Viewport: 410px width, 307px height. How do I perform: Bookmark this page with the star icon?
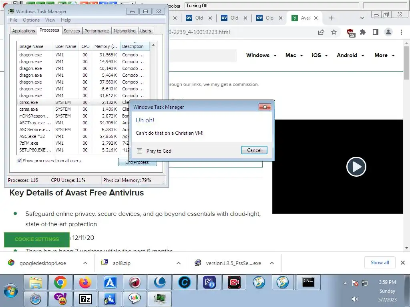(334, 32)
